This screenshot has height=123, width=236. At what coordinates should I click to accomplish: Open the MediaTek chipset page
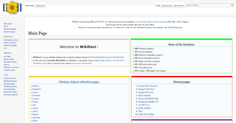click(36, 118)
